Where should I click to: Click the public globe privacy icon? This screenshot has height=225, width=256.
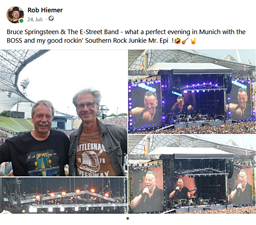tap(51, 19)
